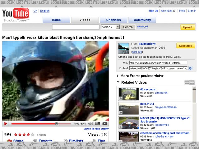Click the video URL text field
Viewport: 199px width, 149px height.
click(158, 63)
